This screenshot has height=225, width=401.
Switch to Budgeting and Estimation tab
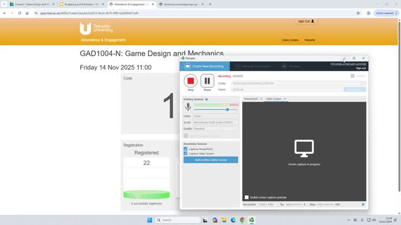coord(82,4)
